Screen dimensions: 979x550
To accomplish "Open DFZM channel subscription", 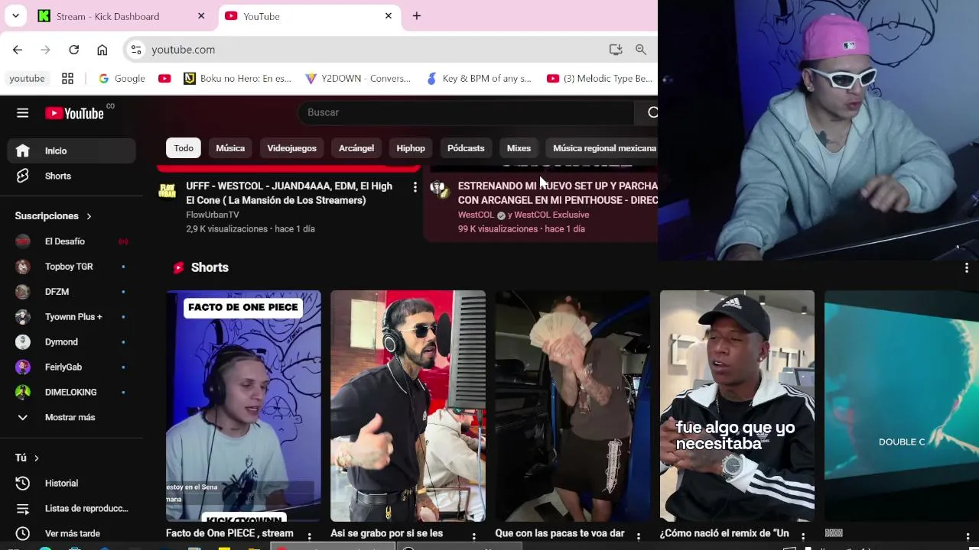I will tap(72, 292).
